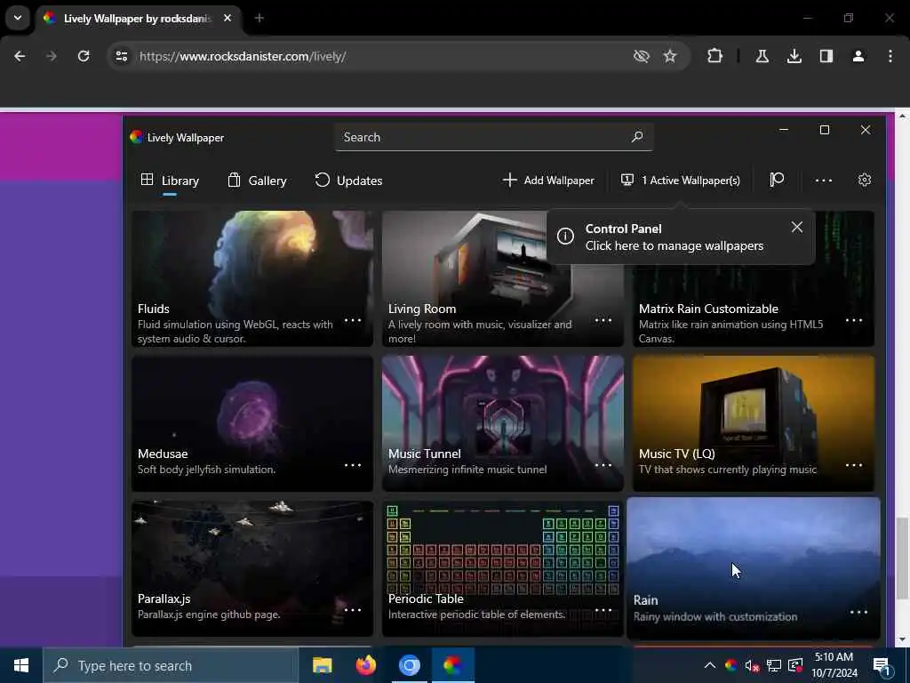Show hidden system tray icons
Image resolution: width=910 pixels, height=683 pixels.
pos(709,665)
